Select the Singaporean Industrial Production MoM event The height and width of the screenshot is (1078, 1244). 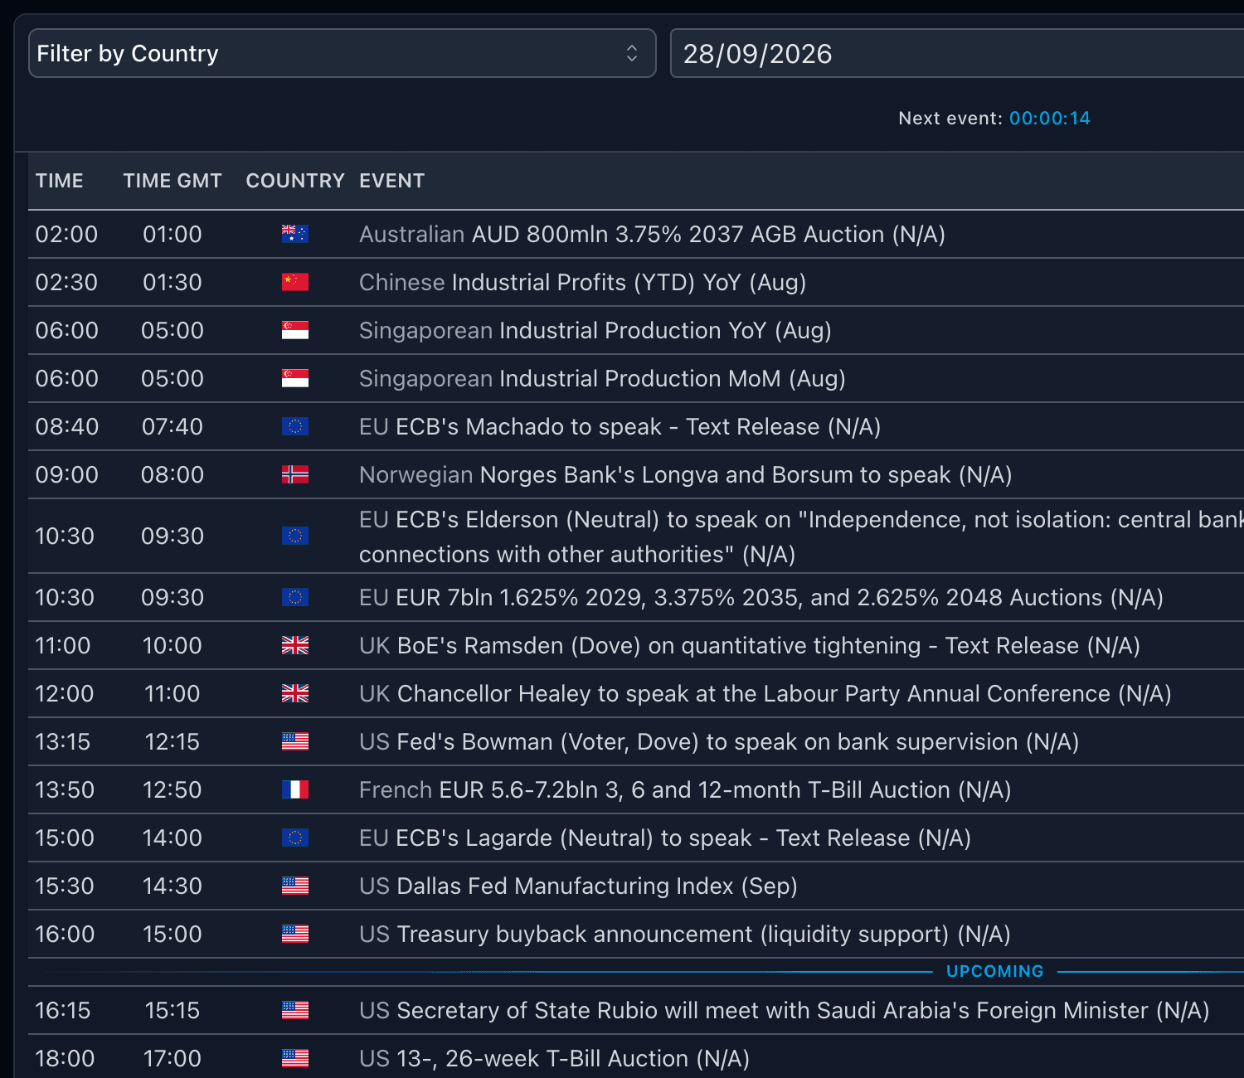coord(603,378)
